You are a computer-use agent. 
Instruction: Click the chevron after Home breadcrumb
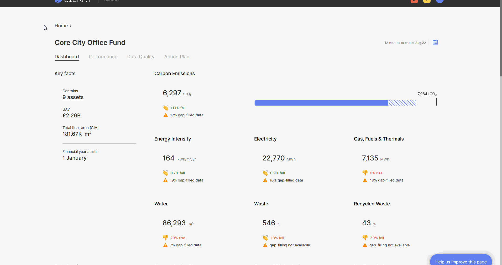point(71,26)
